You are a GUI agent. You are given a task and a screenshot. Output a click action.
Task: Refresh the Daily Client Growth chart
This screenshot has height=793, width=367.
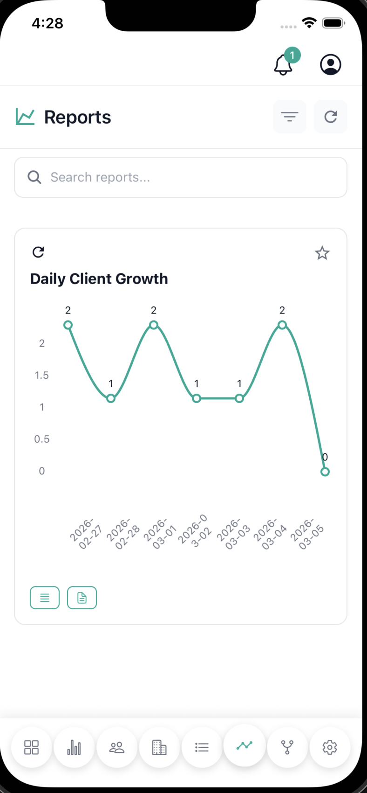39,252
